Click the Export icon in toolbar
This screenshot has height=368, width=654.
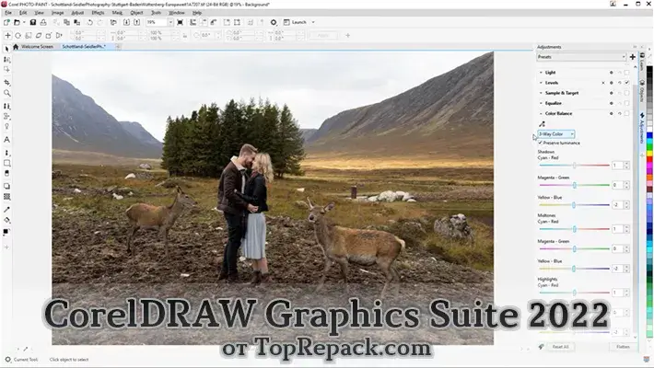pyautogui.click(x=137, y=22)
